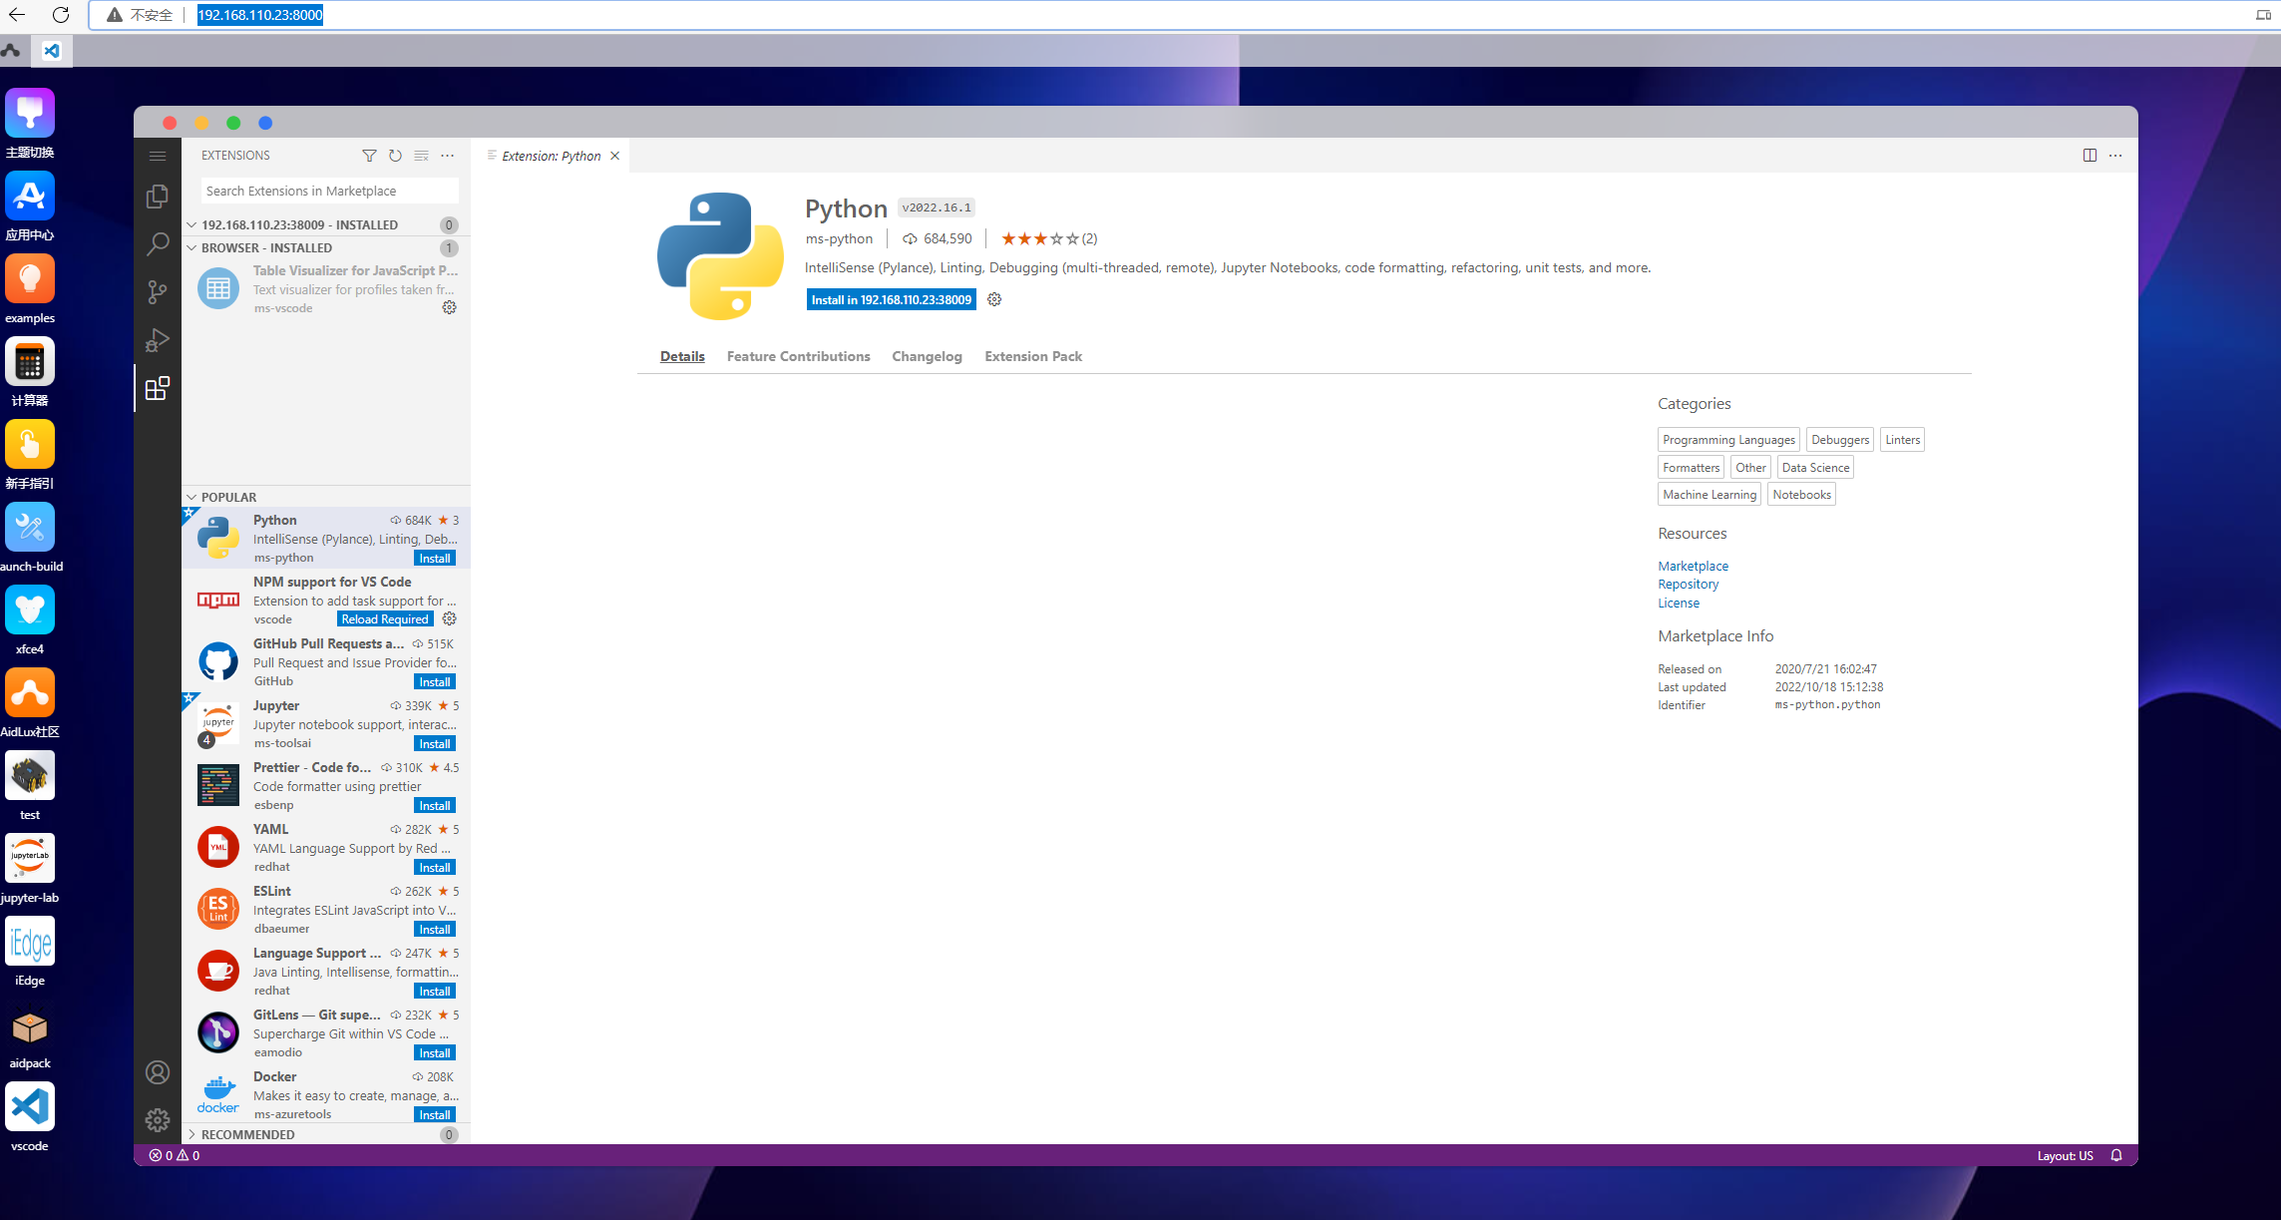Screen dimensions: 2281x1220
Task: Install the Jupyter extension from list
Action: click(x=435, y=743)
